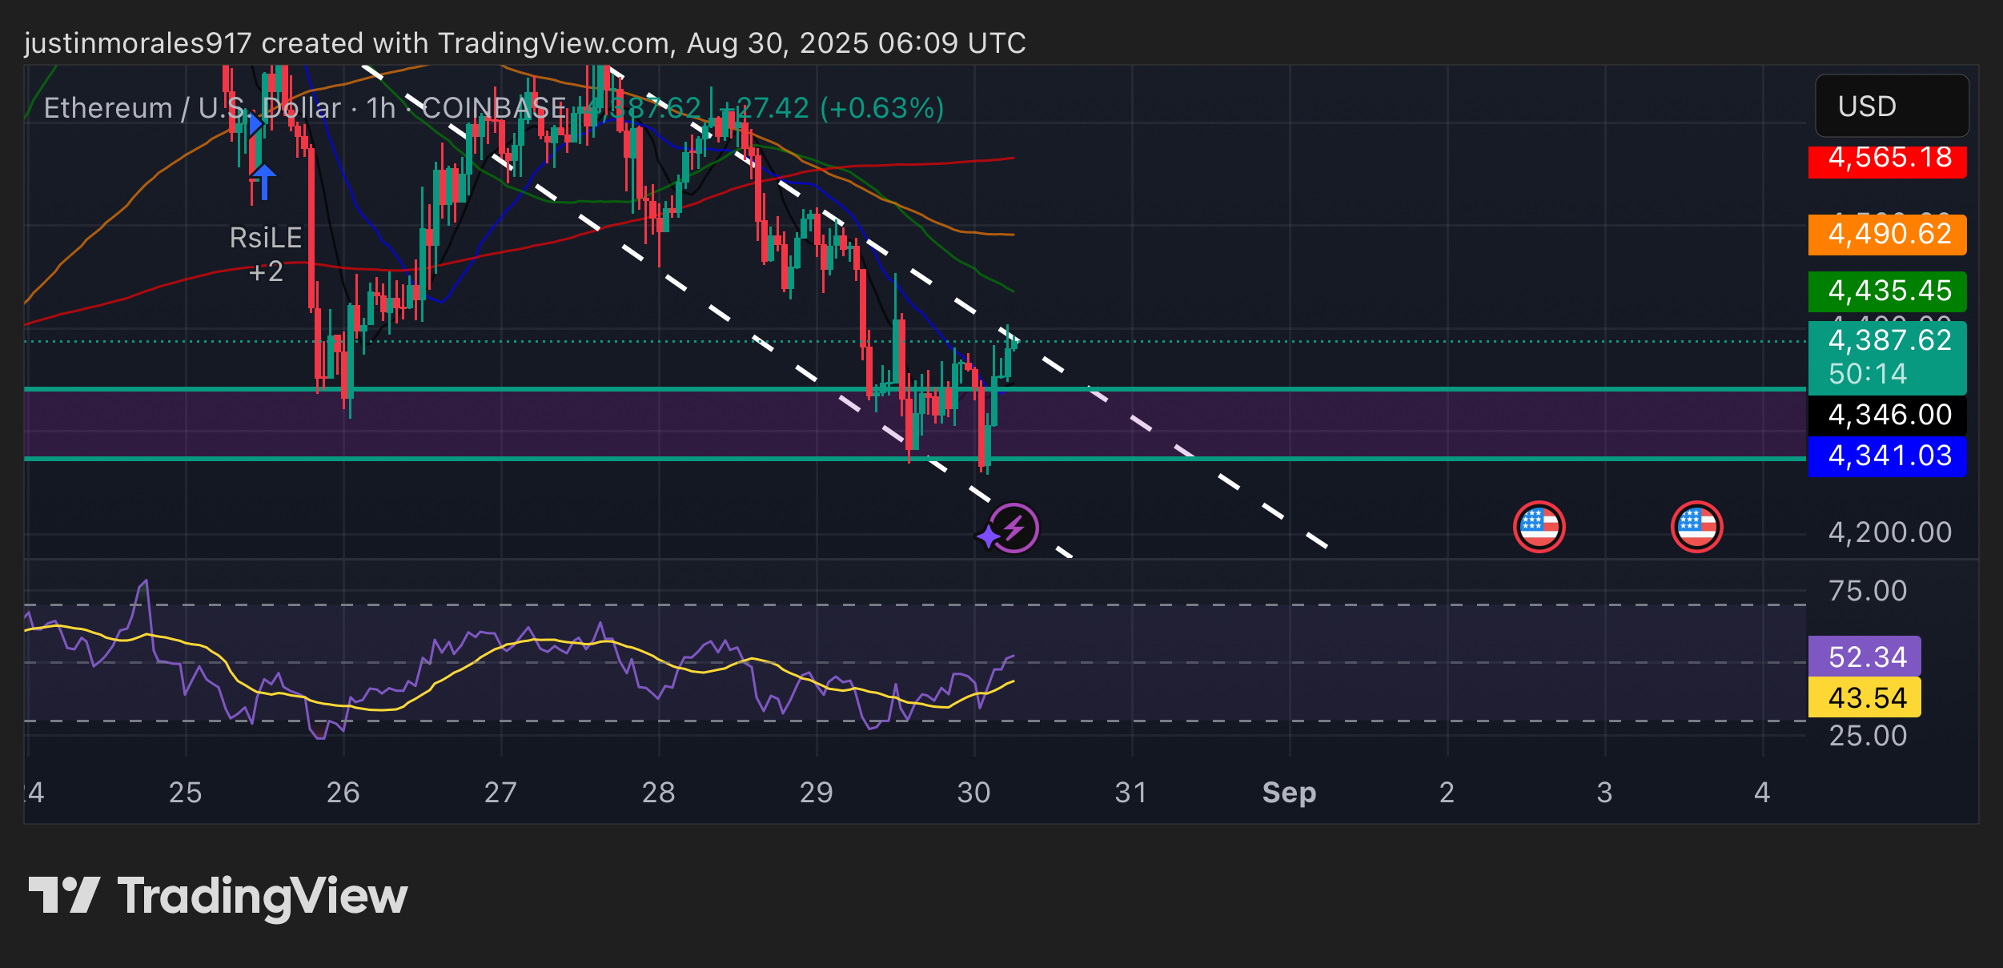The width and height of the screenshot is (2003, 968).
Task: Click the purple RSI value 52.34 label
Action: click(x=1865, y=657)
